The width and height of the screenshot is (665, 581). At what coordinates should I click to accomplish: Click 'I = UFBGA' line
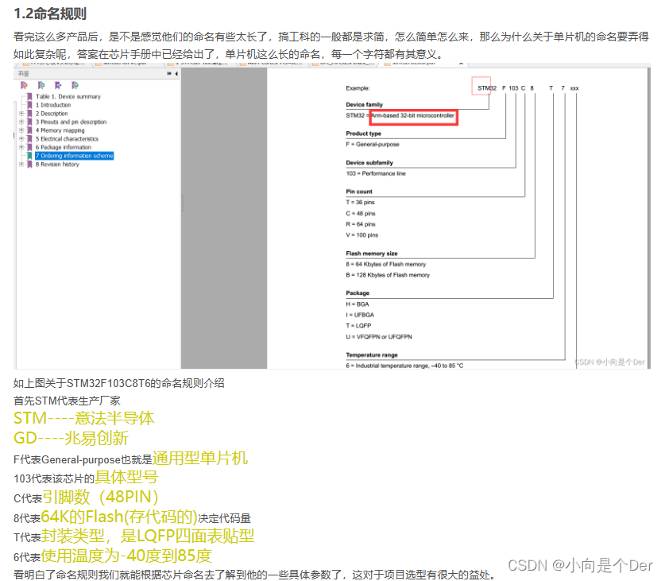360,315
